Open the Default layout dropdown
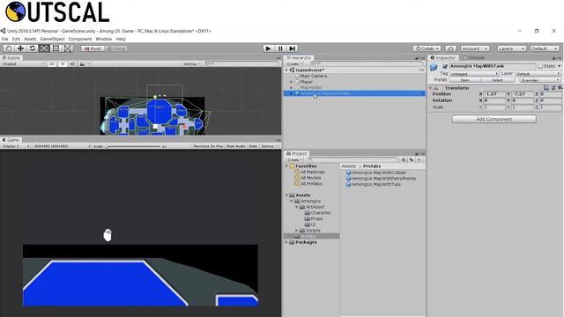The height and width of the screenshot is (317, 564). click(x=545, y=48)
